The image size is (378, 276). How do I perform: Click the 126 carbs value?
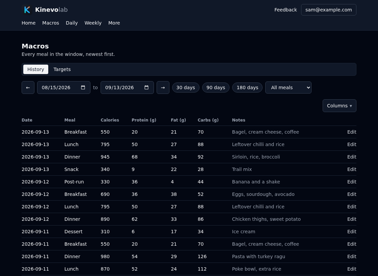(x=202, y=256)
